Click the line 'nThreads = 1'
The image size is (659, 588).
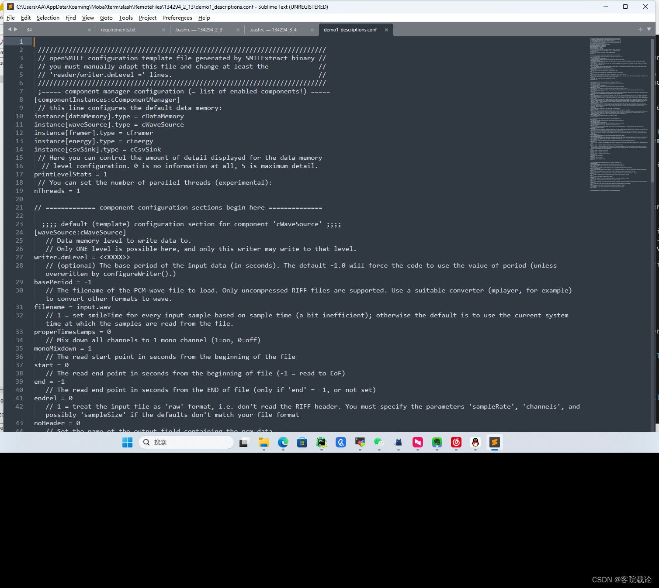[x=57, y=191]
